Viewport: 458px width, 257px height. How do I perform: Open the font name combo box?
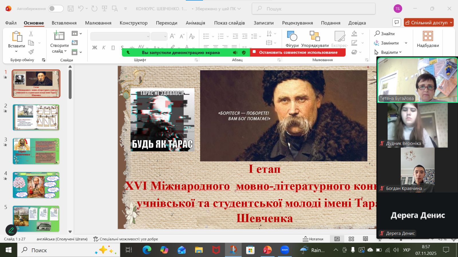(120, 36)
